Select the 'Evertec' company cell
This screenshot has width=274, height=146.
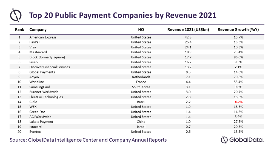click(x=35, y=132)
